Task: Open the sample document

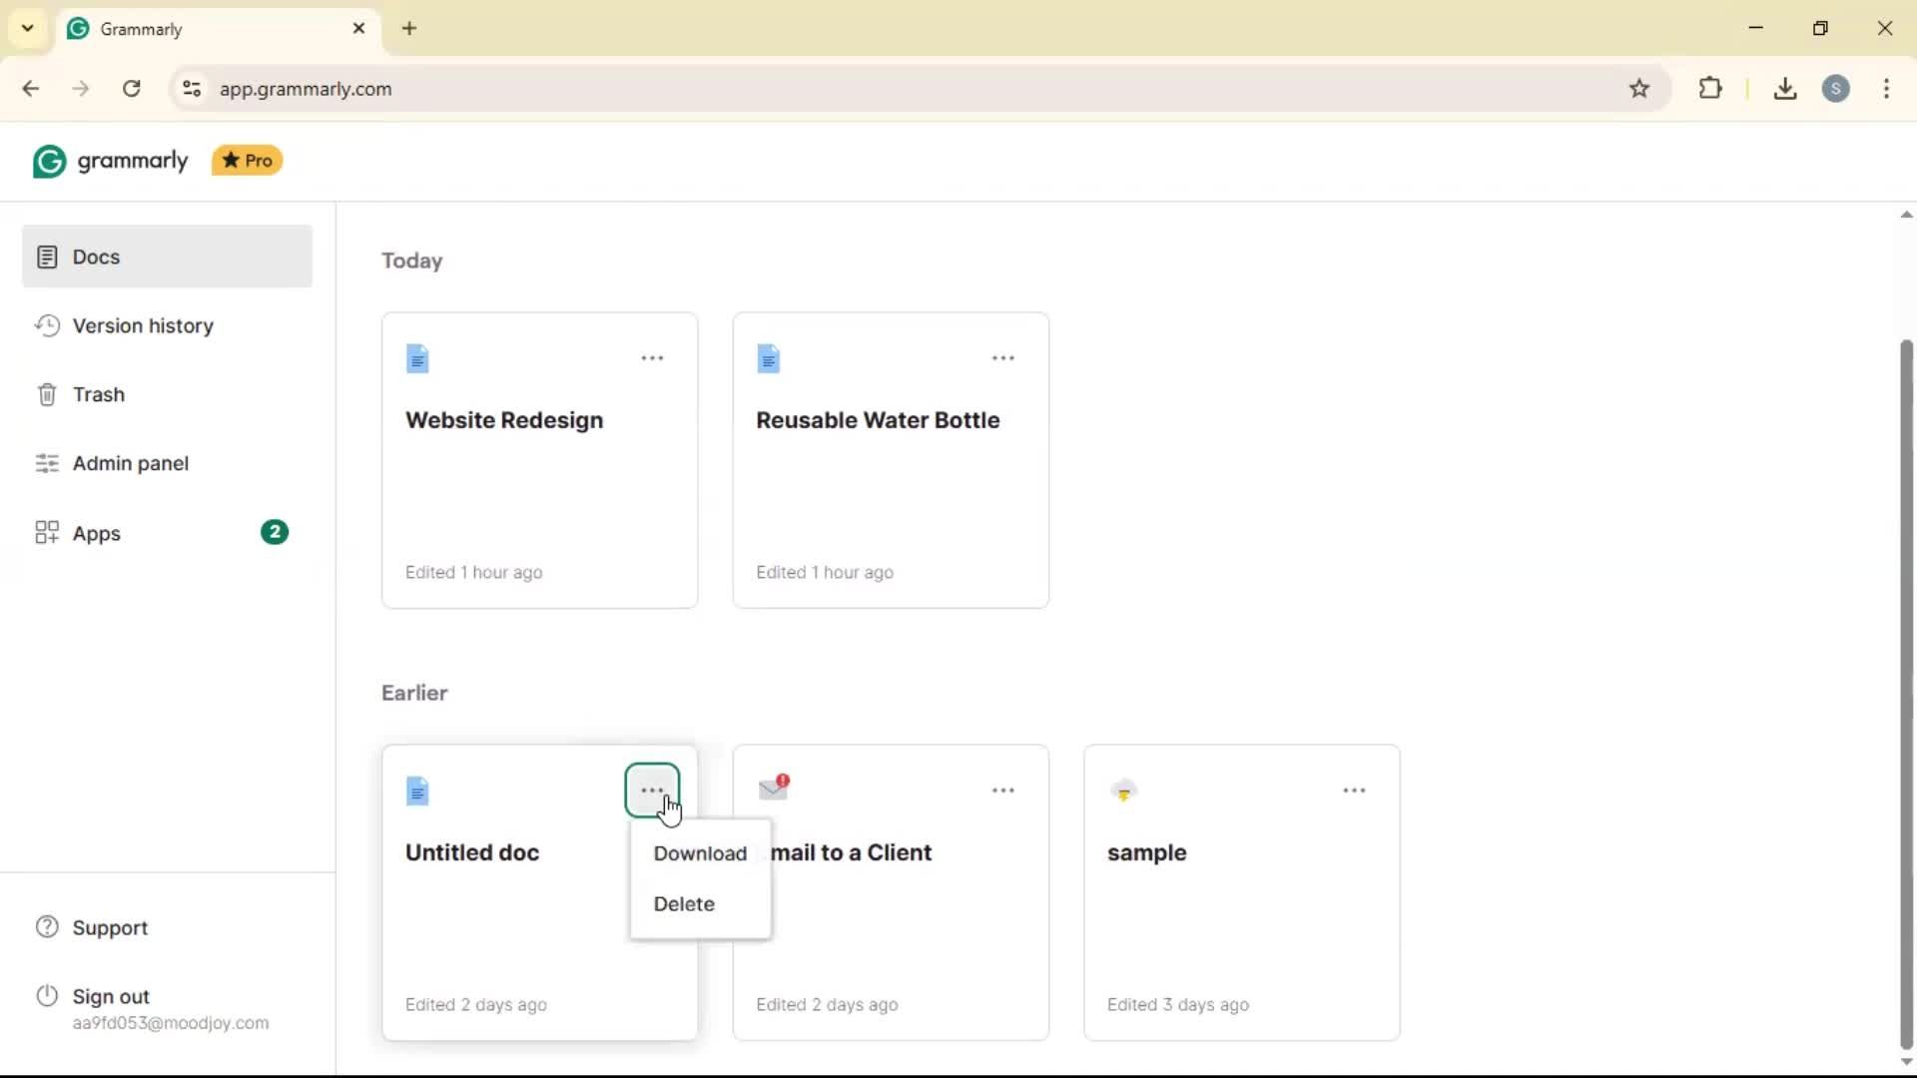Action: click(x=1242, y=892)
